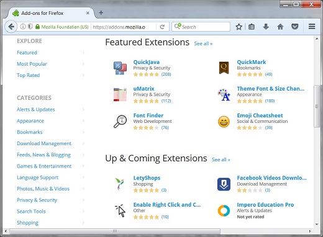Image resolution: width=323 pixels, height=237 pixels.
Task: Bookmark this page with the star icon
Action: click(239, 27)
